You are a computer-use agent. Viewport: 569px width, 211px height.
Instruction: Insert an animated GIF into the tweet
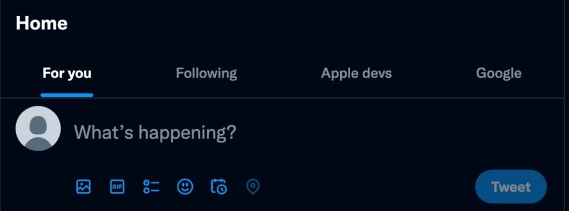tap(117, 187)
